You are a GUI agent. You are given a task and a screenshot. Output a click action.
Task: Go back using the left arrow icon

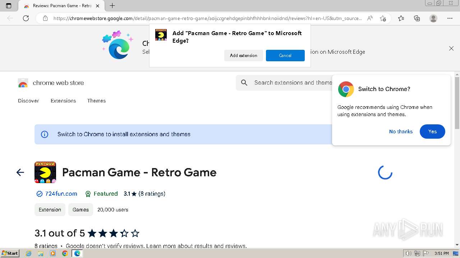pyautogui.click(x=20, y=172)
